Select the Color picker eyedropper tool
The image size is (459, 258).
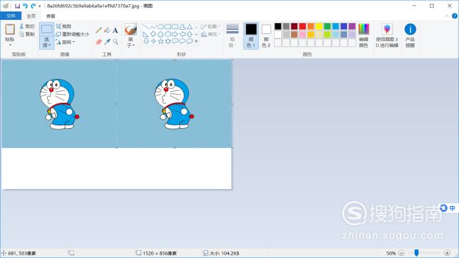[x=107, y=42]
